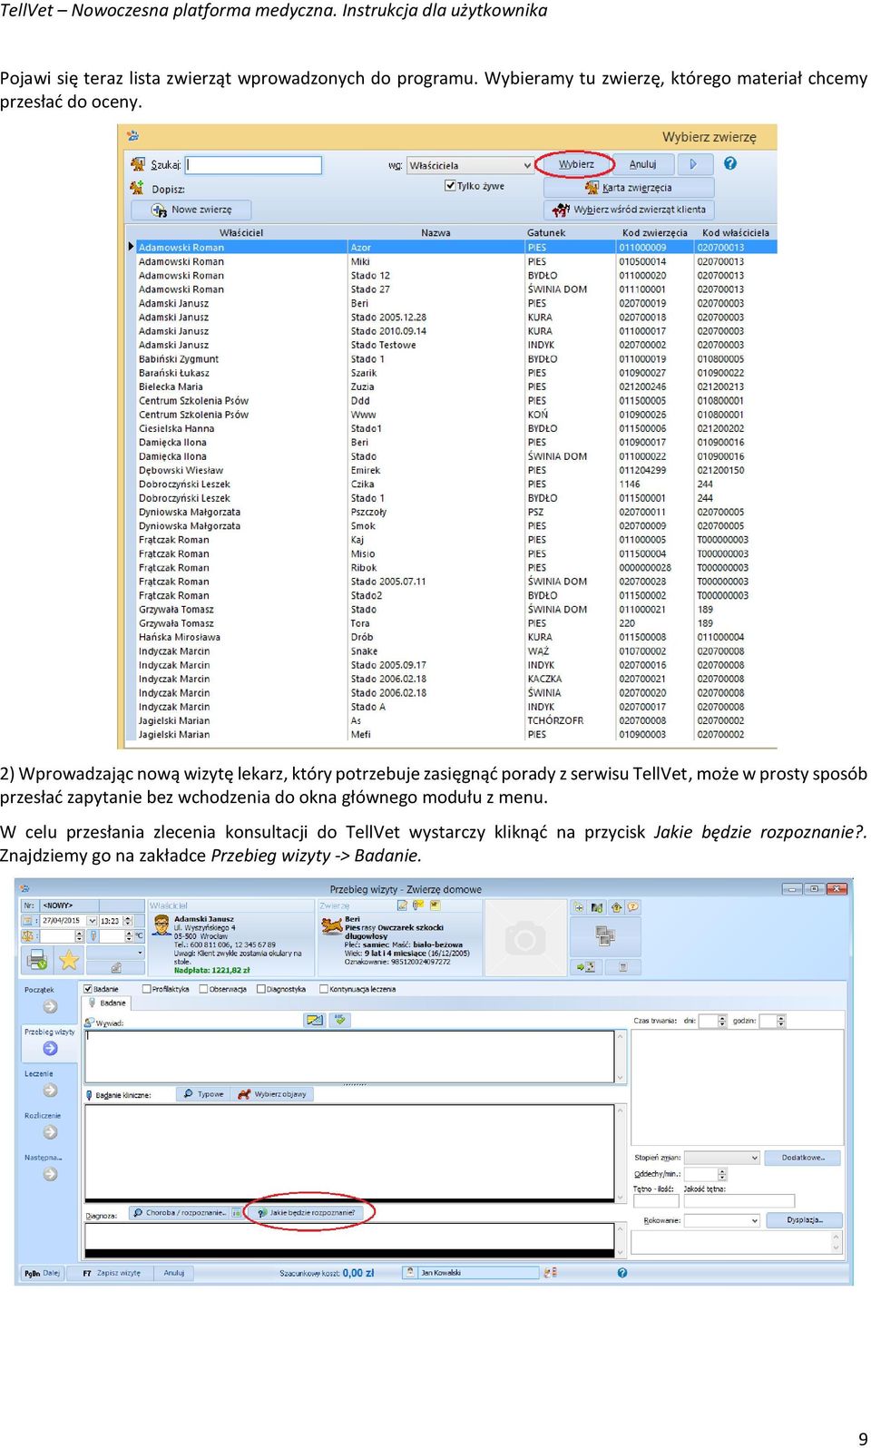
Task: Click Wybierz wśród zwierząt klienta
Action: (x=629, y=210)
